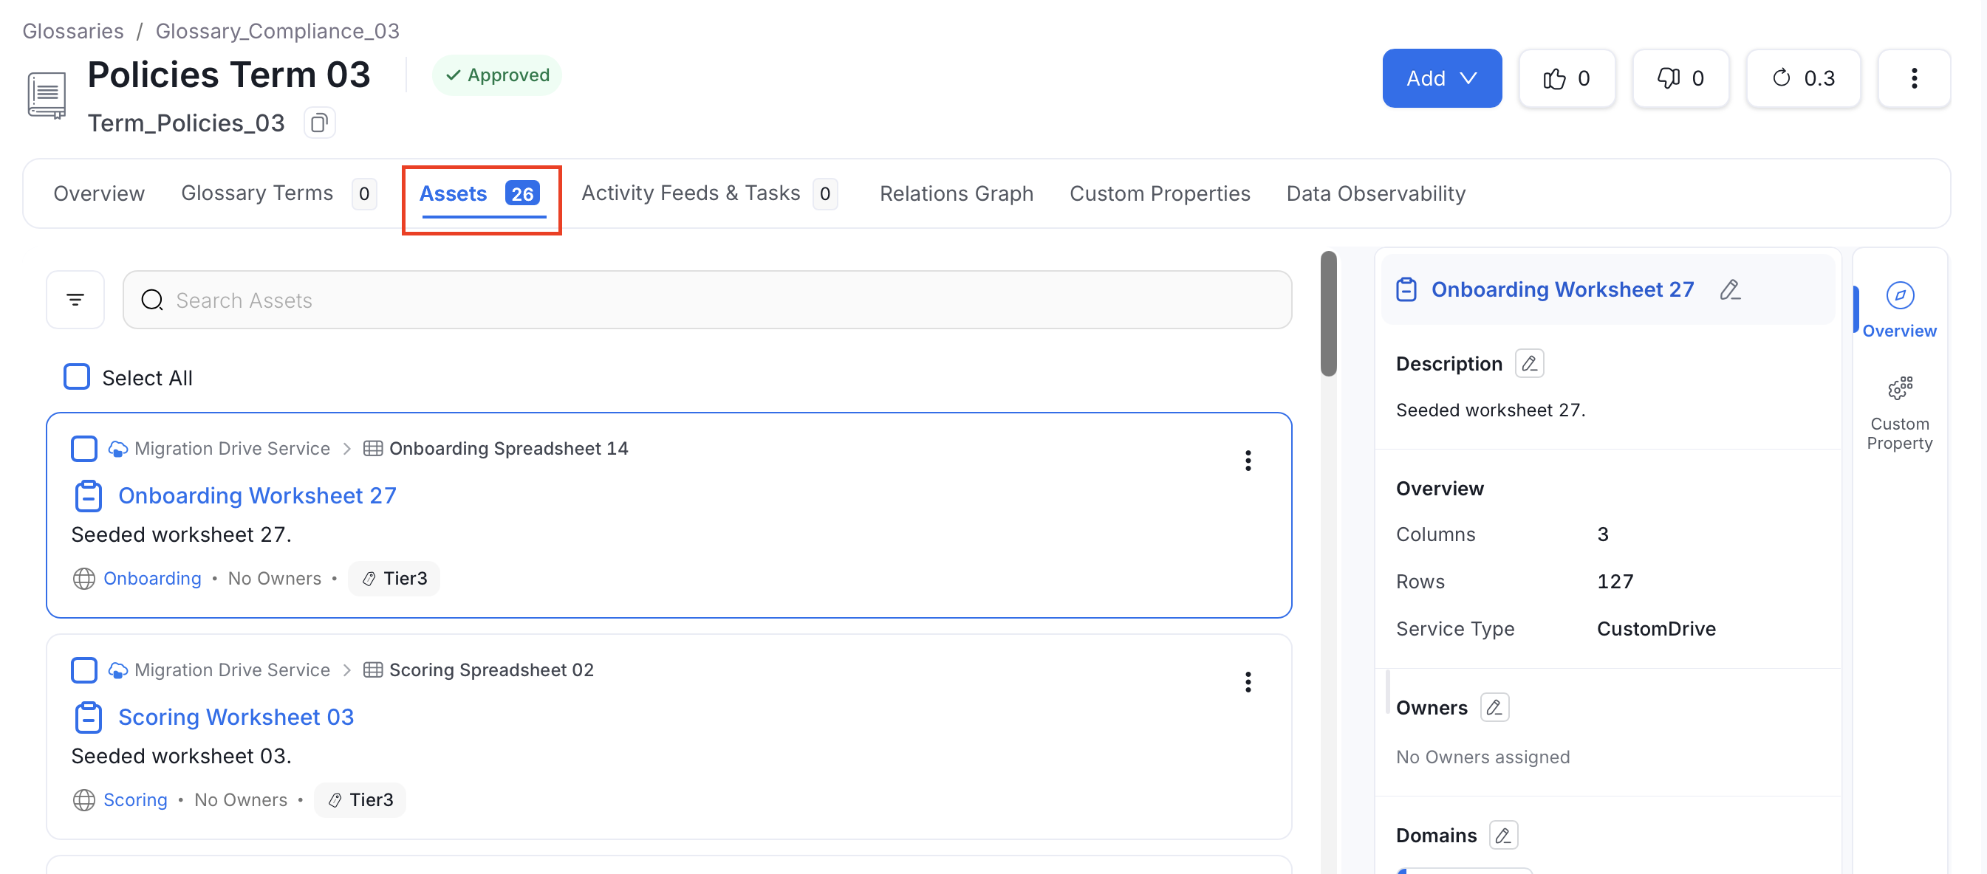Expand the Add dropdown button
Screen dimensions: 1987x874
coord(1441,78)
